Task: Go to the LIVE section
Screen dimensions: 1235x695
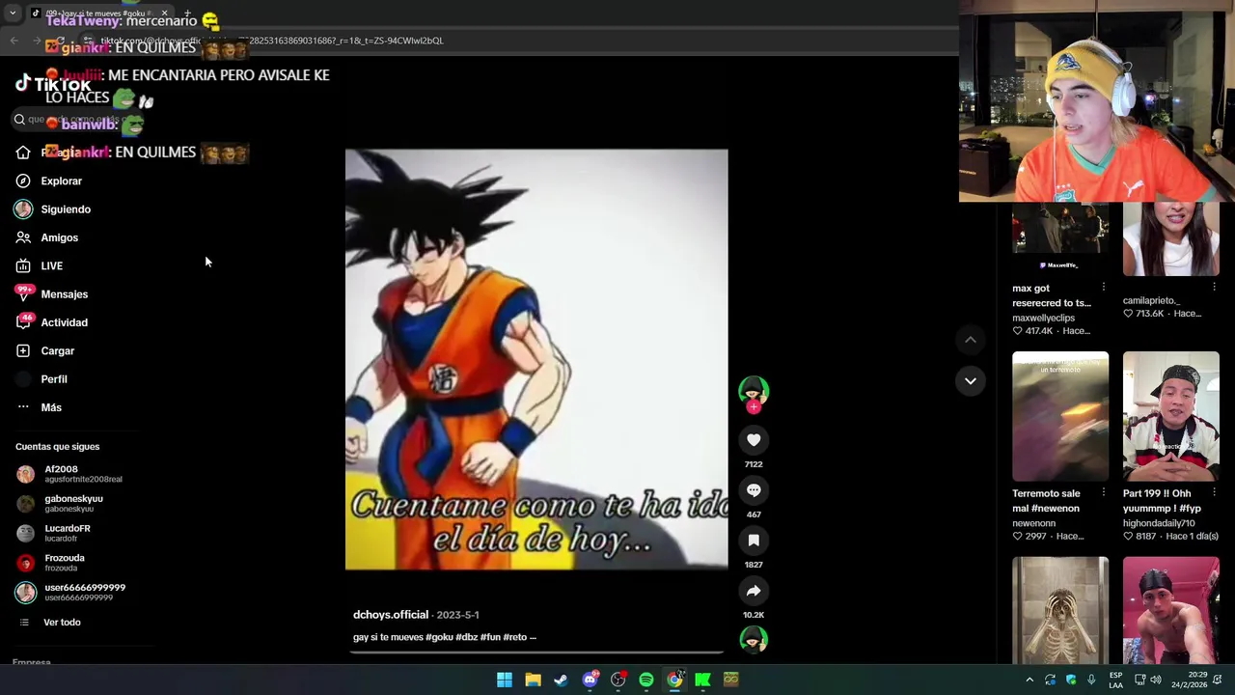Action: pyautogui.click(x=40, y=265)
